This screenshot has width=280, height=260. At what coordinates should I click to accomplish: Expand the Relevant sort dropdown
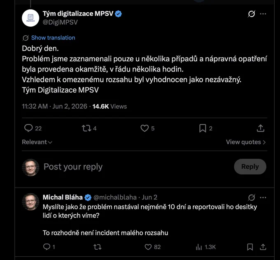pyautogui.click(x=37, y=142)
